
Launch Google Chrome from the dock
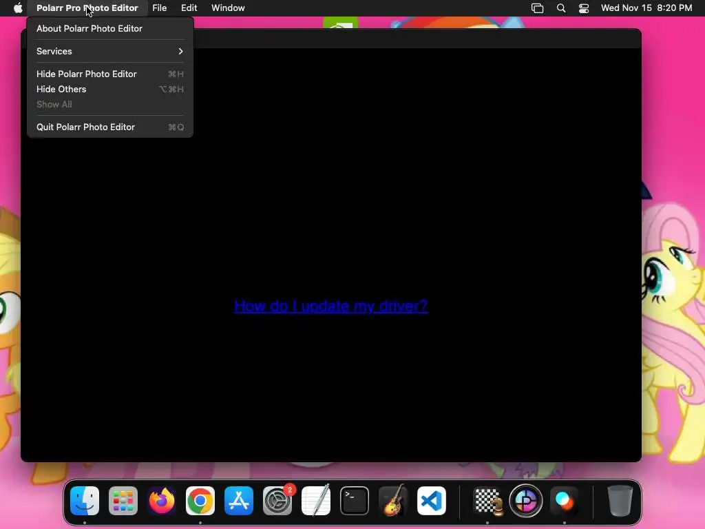[x=200, y=501]
